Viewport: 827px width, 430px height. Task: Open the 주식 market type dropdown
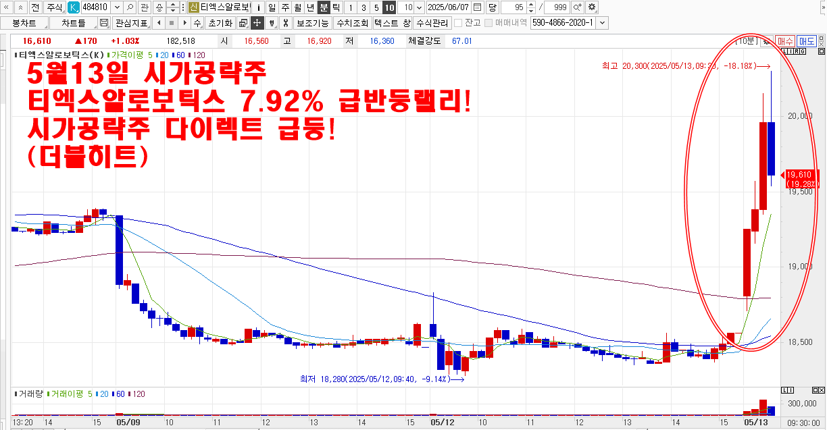54,7
